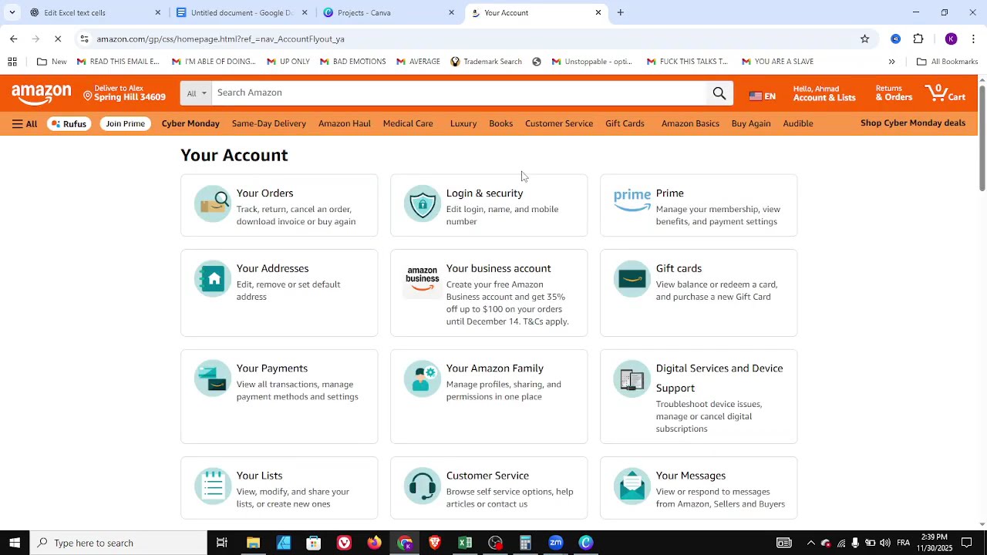Click the Your Addresses house icon
The height and width of the screenshot is (555, 987).
(213, 279)
